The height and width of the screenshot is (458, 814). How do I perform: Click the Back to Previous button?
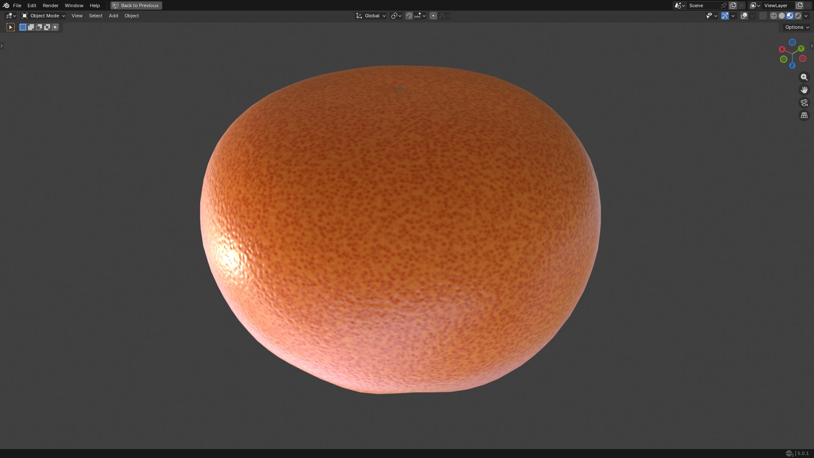point(136,6)
